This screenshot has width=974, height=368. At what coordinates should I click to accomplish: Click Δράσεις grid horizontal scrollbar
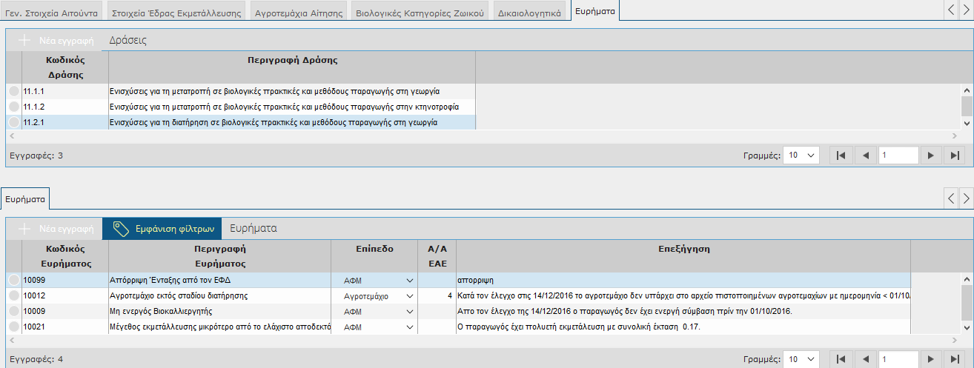[483, 136]
